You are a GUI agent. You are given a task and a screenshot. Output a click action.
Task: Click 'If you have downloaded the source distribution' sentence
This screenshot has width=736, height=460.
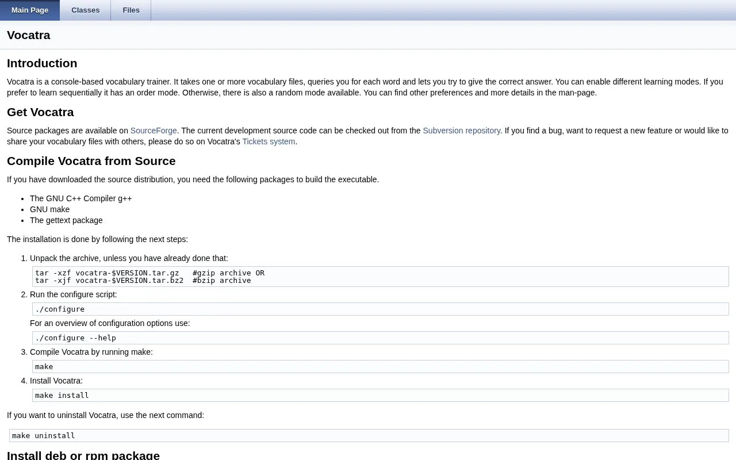coord(193,179)
